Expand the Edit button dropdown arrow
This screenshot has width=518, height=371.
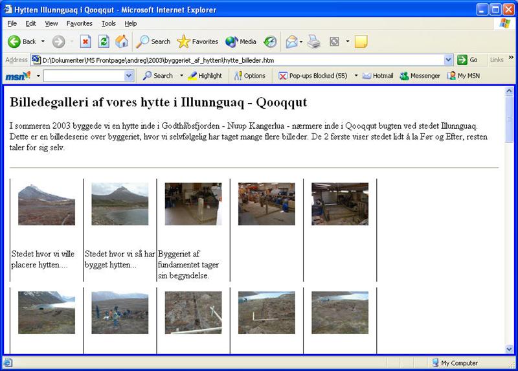pos(347,41)
